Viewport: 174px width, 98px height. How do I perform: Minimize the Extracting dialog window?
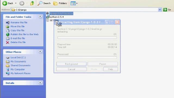[107, 22]
